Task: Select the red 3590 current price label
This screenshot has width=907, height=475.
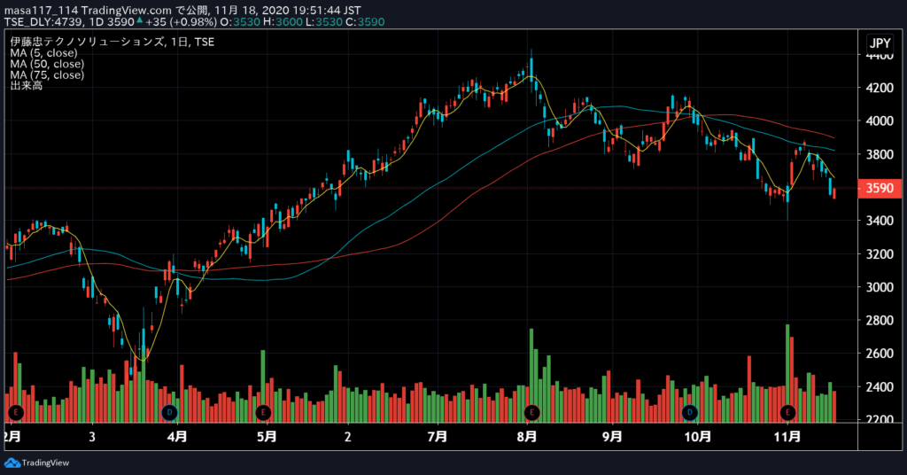Action: [880, 188]
